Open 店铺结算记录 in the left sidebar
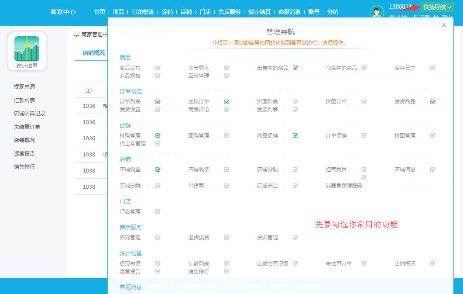This screenshot has height=294, width=463. pos(30,114)
